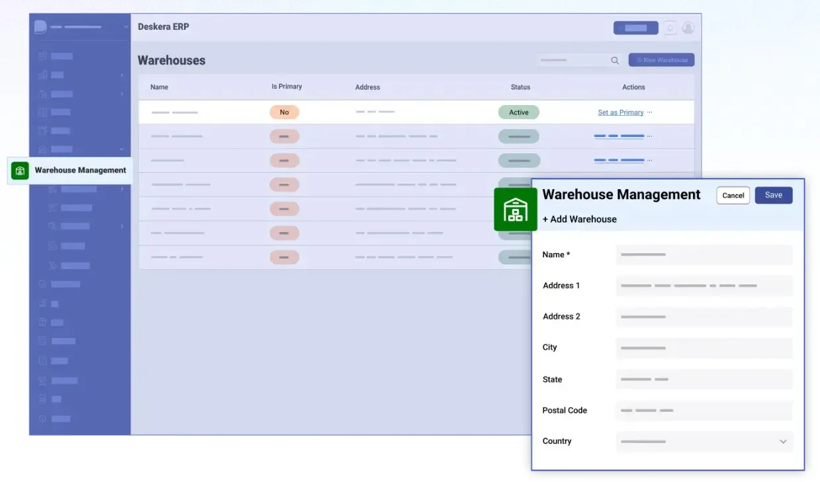Viewport: 820px width, 482px height.
Task: Click the Deskera logo in the sidebar
Action: pos(41,26)
